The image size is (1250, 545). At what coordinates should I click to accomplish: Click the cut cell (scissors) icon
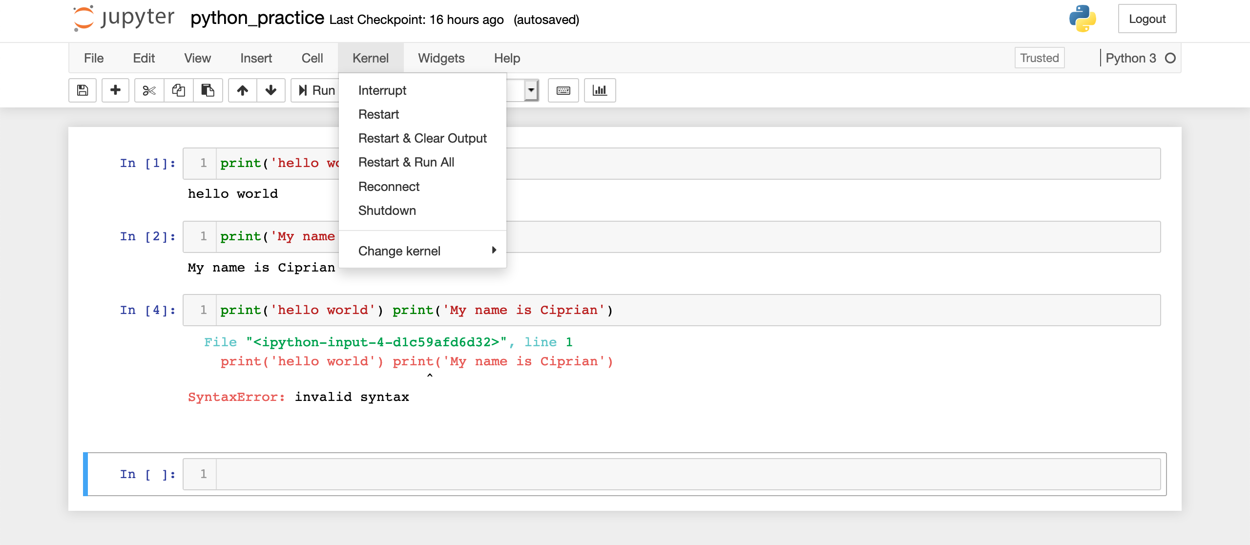pos(147,89)
